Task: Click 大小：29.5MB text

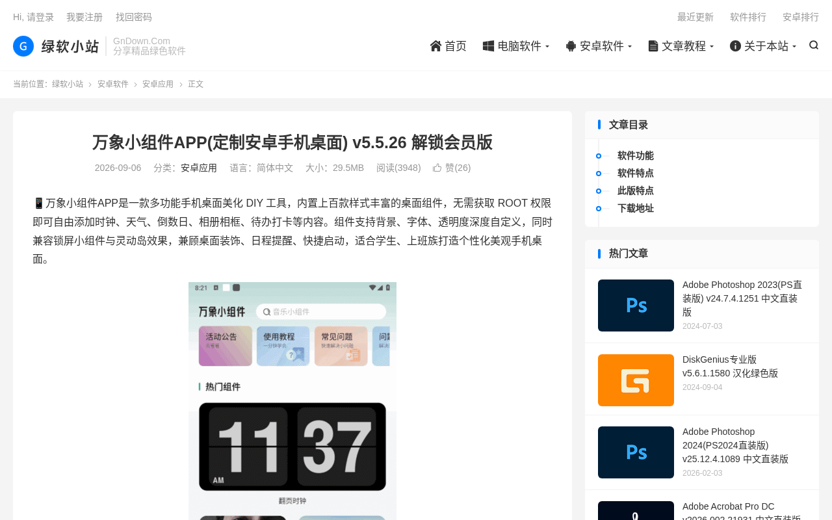Action: pyautogui.click(x=335, y=168)
